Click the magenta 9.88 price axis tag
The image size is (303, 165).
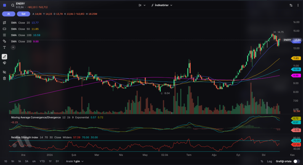pyautogui.click(x=296, y=76)
